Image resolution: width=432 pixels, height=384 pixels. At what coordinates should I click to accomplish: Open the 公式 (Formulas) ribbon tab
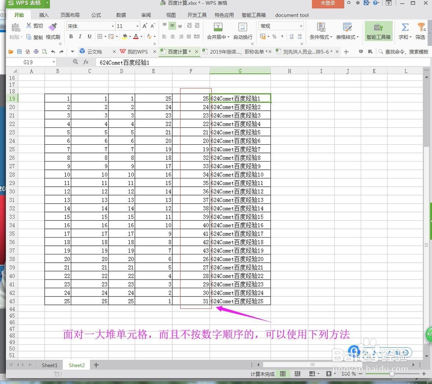(x=96, y=15)
